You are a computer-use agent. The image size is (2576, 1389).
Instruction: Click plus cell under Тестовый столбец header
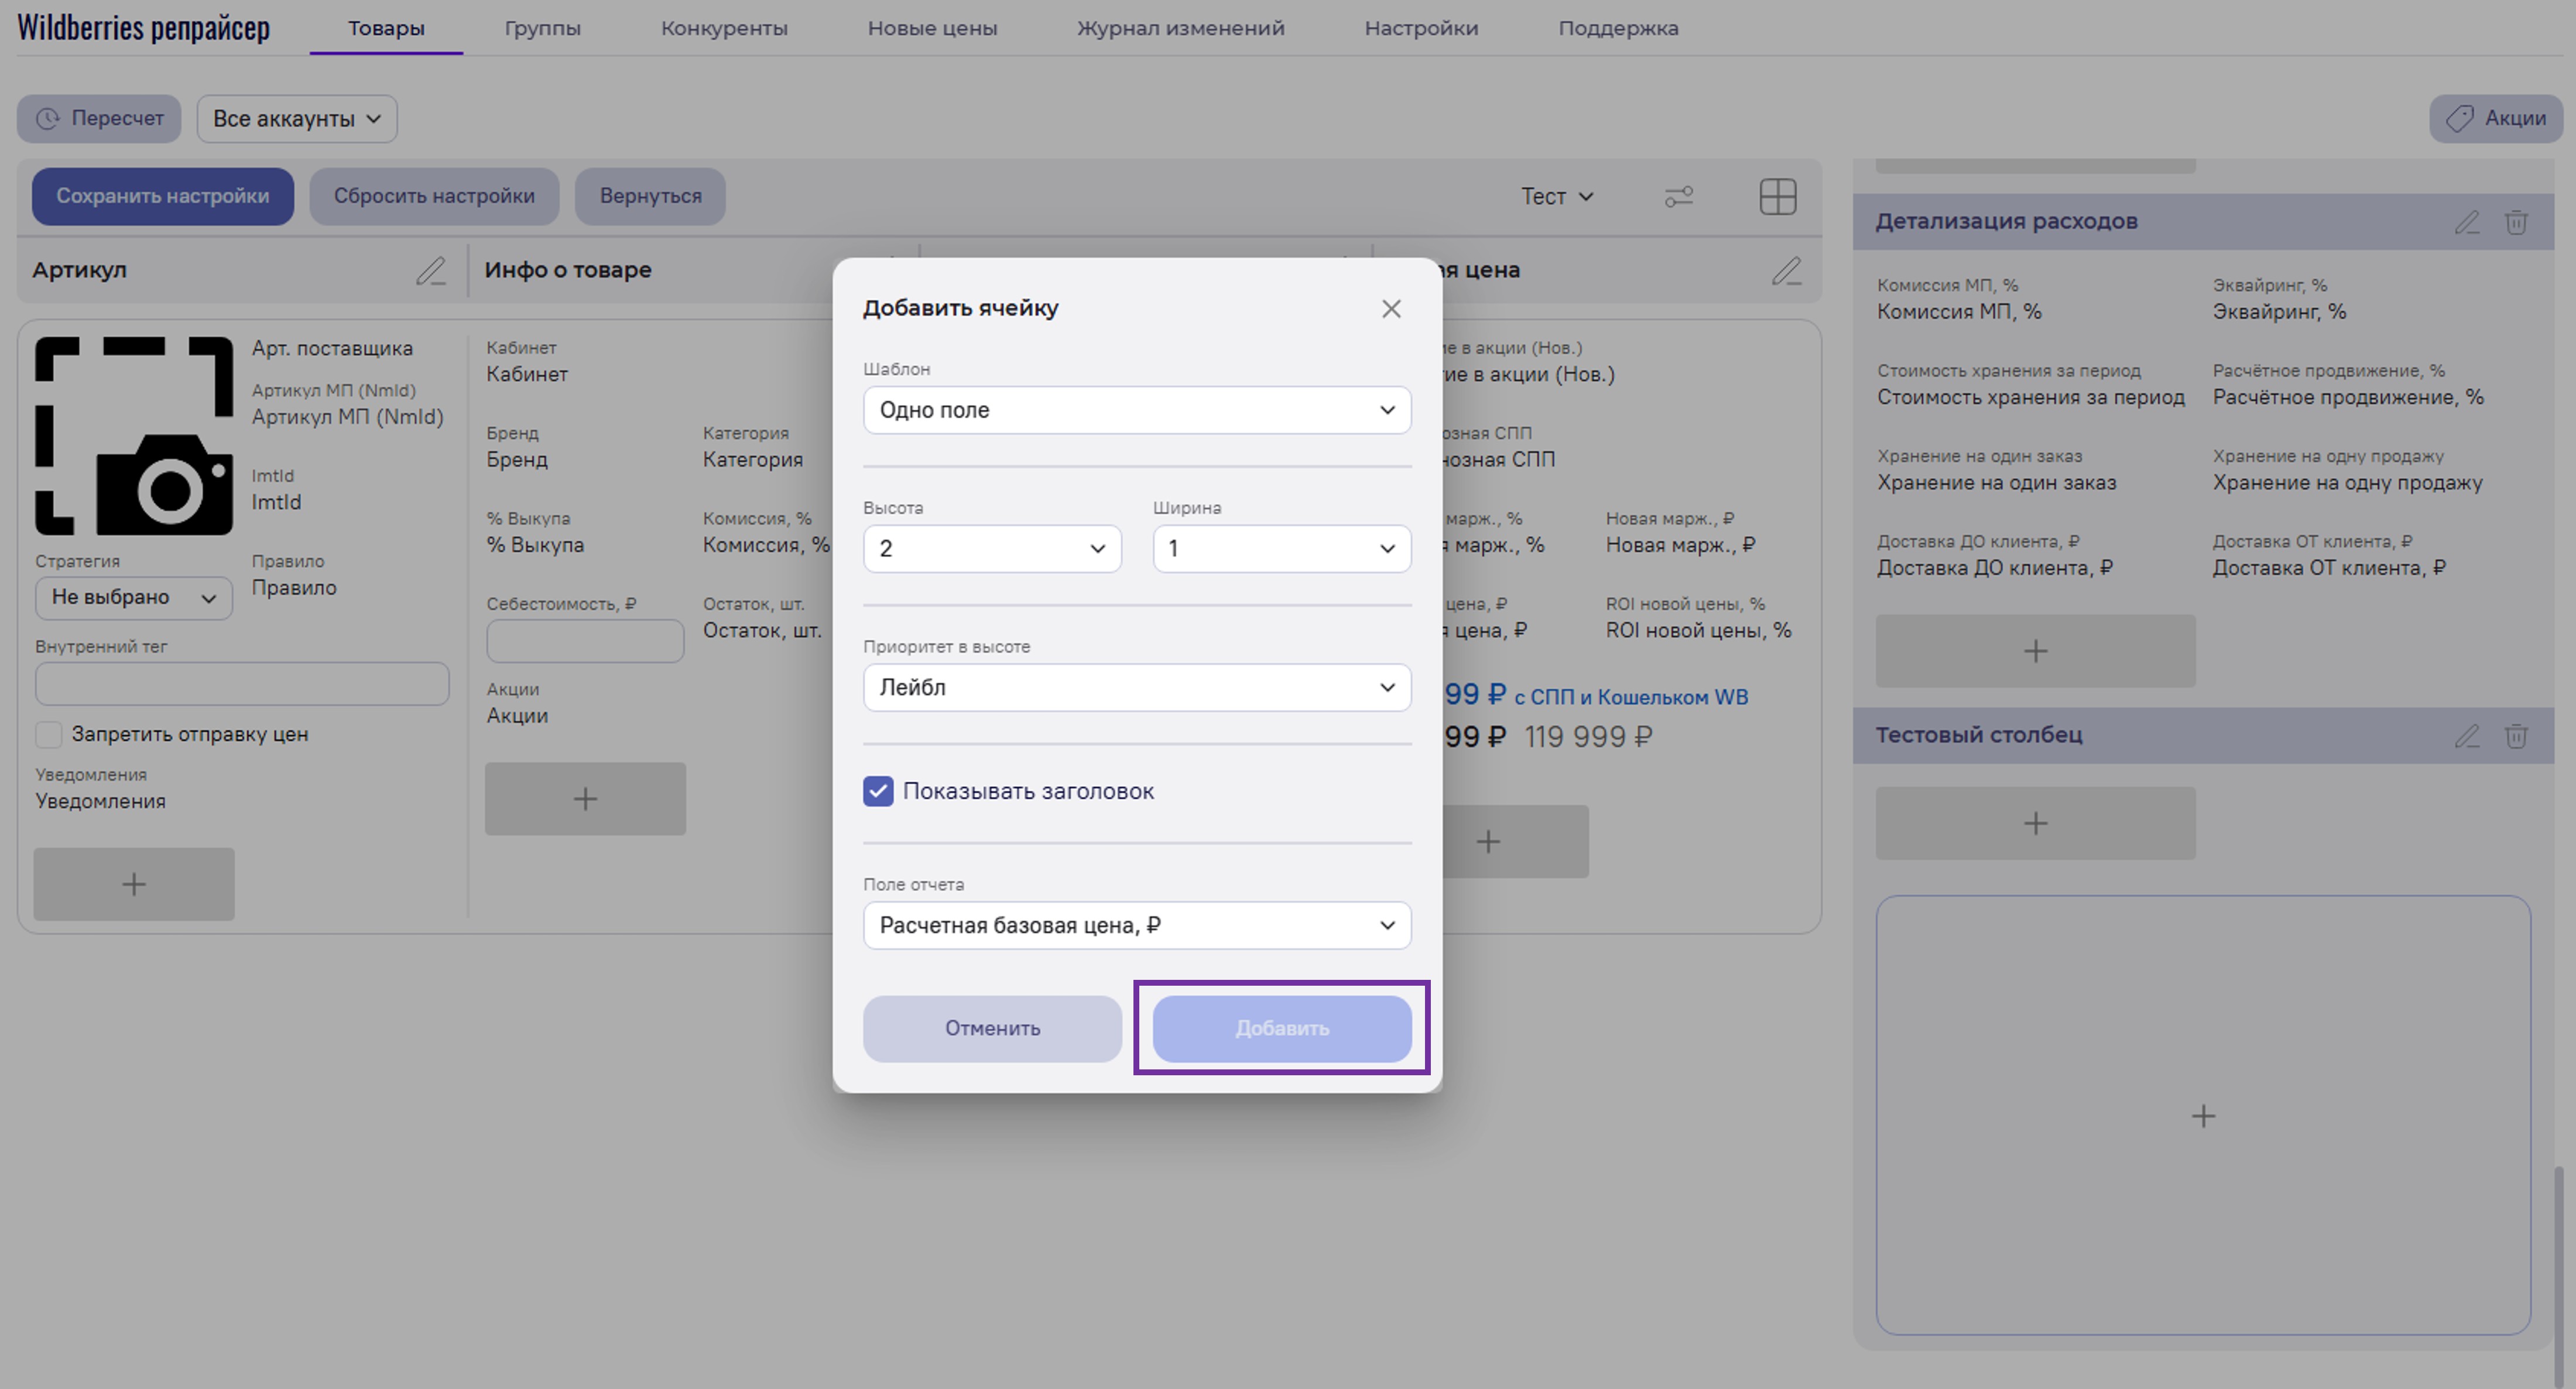pos(2035,823)
